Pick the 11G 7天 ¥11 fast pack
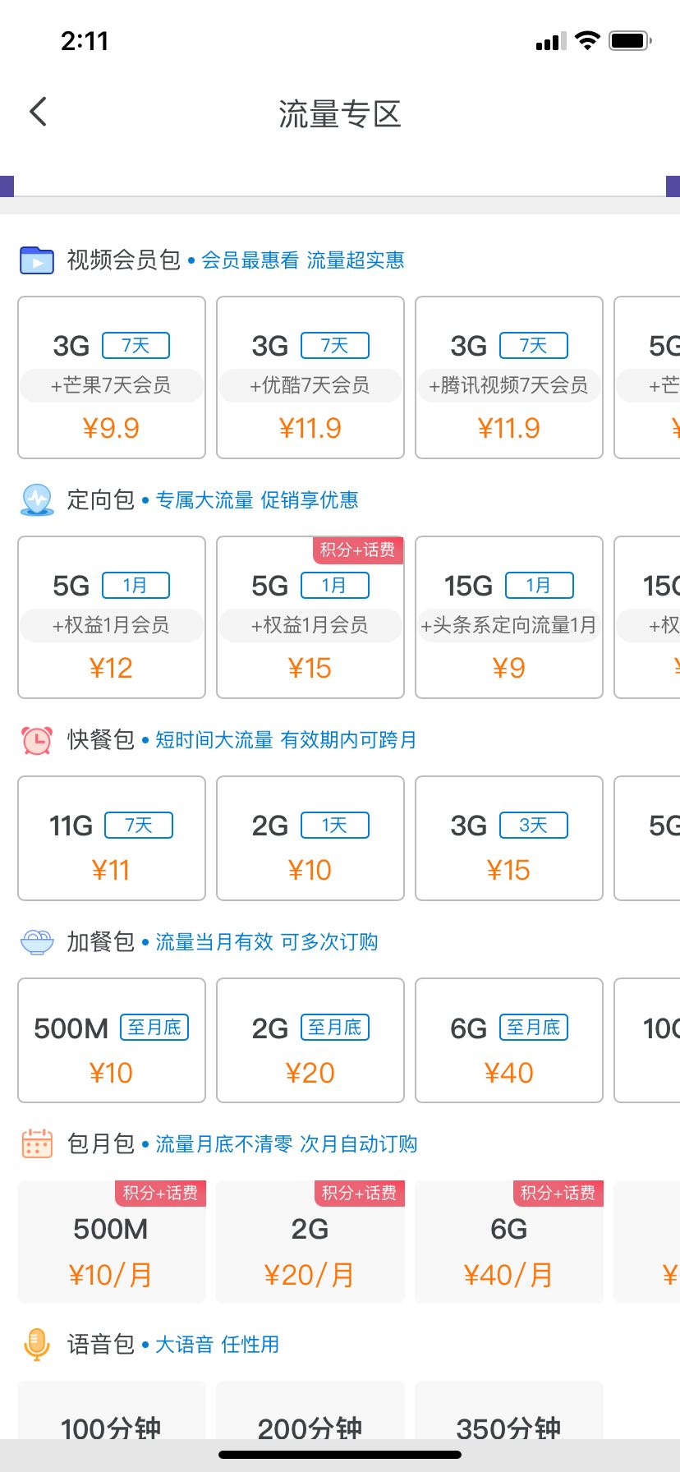The image size is (680, 1472). 112,838
